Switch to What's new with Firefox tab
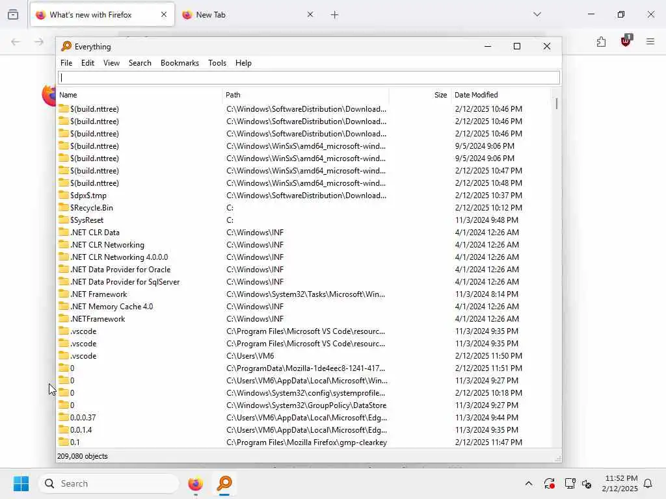Screen dimensions: 666x499 [102, 15]
